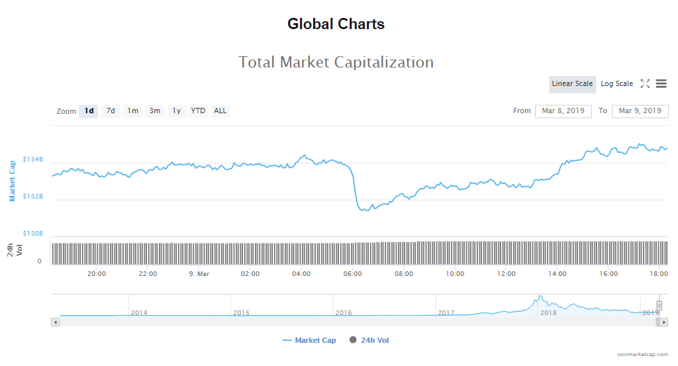Select the 1d zoom range
This screenshot has height=366, width=678.
tap(89, 111)
